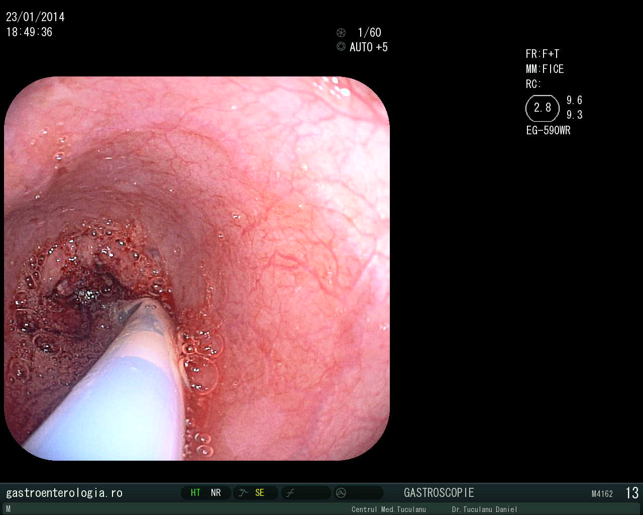
Task: Click the shutter speed fan icon
Action: click(341, 33)
